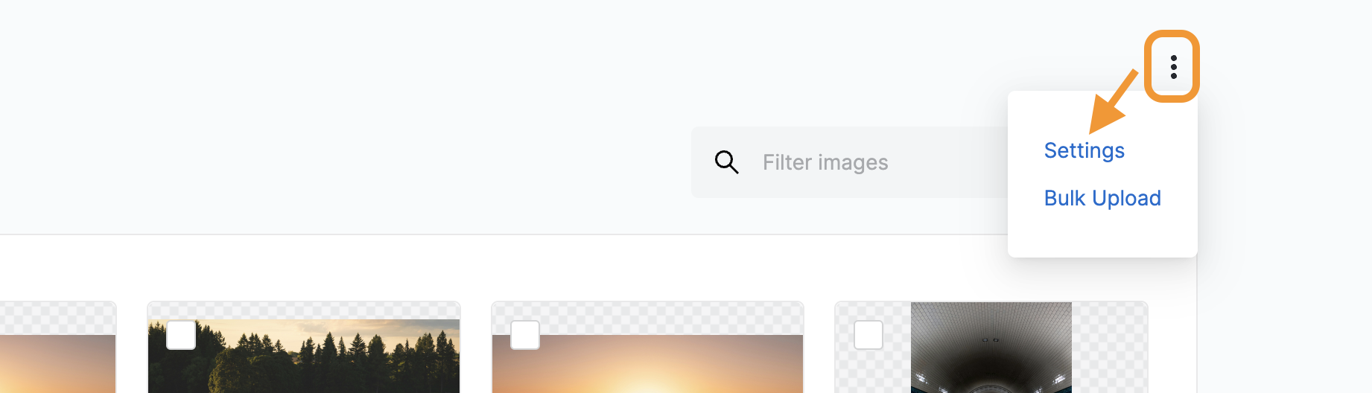Click the checkered area right of tunnel photo
Viewport: 1372px width, 393px height.
pyautogui.click(x=1109, y=348)
